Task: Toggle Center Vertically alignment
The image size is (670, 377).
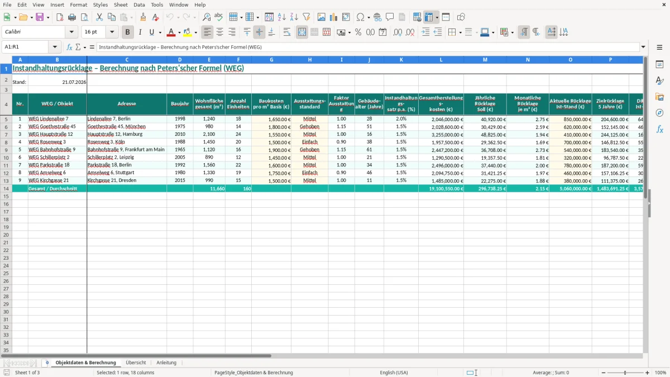Action: click(x=259, y=32)
